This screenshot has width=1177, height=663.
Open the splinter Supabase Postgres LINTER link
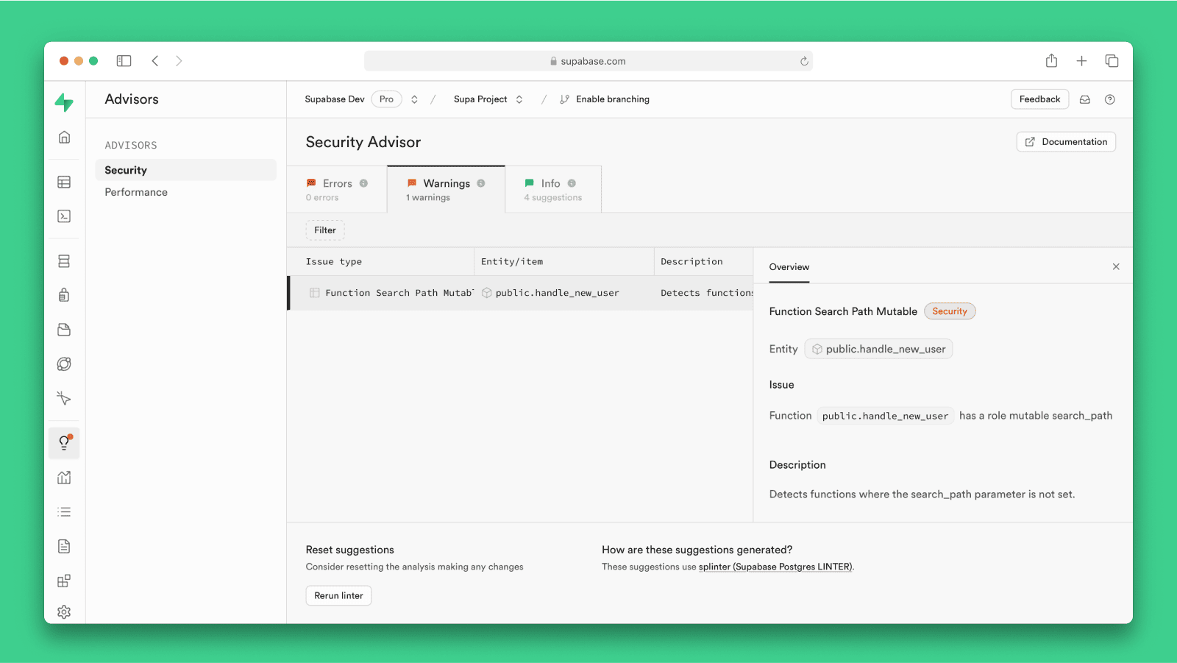[x=775, y=567]
